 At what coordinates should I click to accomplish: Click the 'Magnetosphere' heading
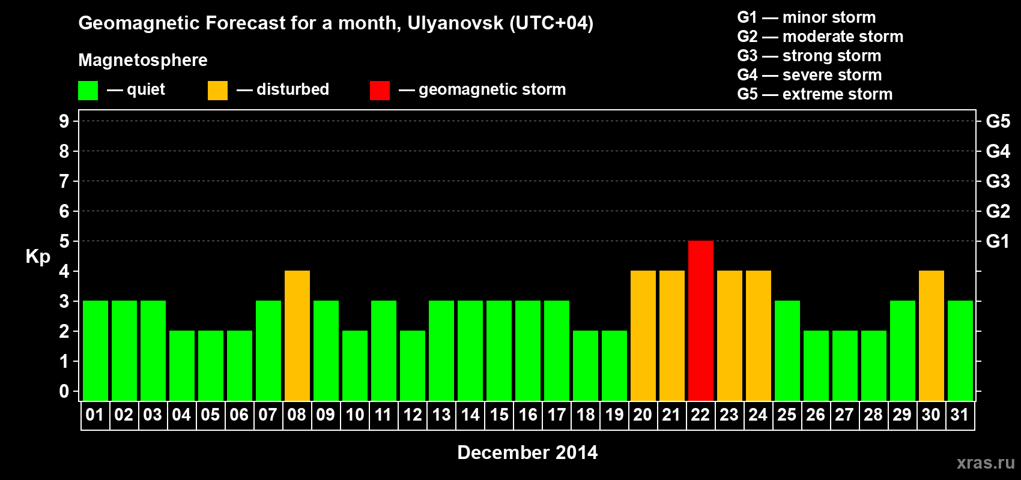143,60
